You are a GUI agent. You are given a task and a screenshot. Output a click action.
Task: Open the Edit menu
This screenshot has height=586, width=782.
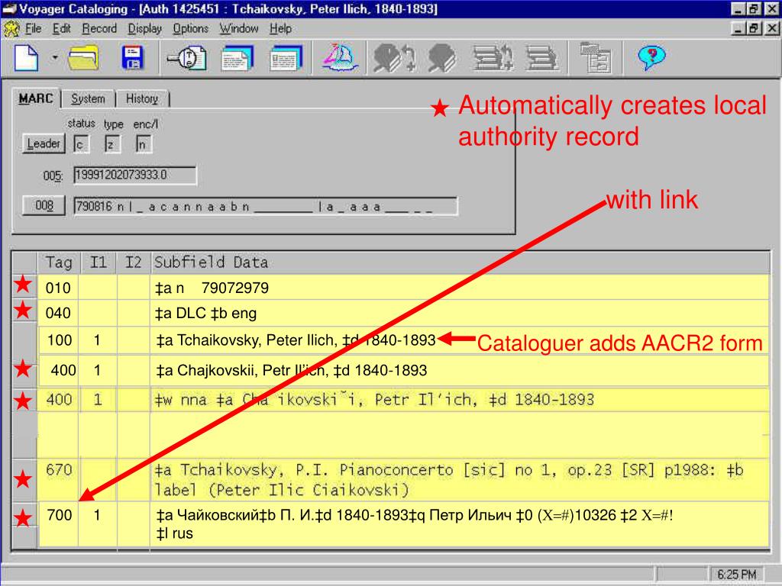click(61, 29)
